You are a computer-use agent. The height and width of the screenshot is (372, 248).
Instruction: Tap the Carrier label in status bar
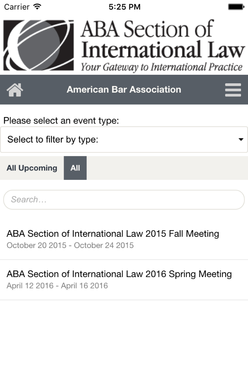[x=17, y=7]
